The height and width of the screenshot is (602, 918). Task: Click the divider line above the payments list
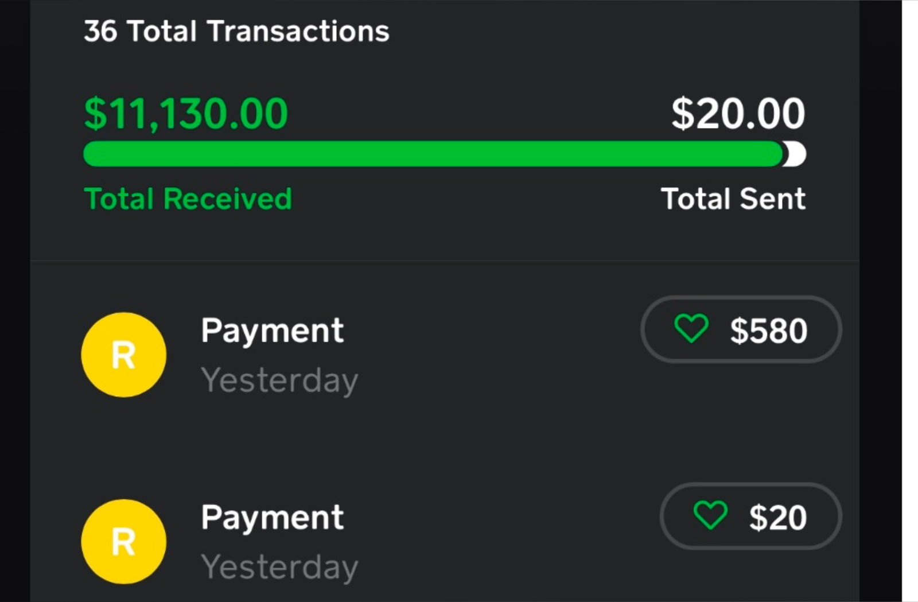[445, 261]
